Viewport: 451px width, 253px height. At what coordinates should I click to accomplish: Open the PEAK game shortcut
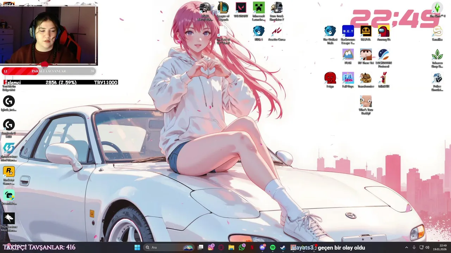[x=348, y=57]
